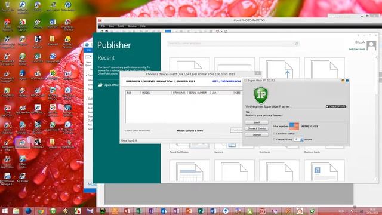
Task: Open the View menu in Corel PHOTO-PAINT
Action: click(112, 26)
